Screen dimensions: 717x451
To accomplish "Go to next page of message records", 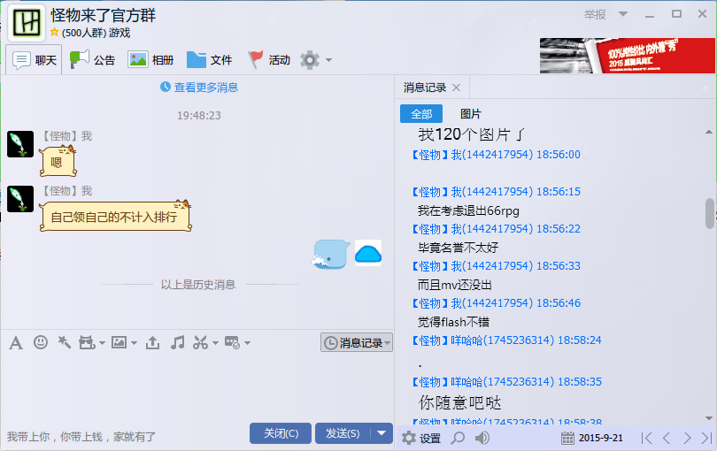I will [x=687, y=438].
